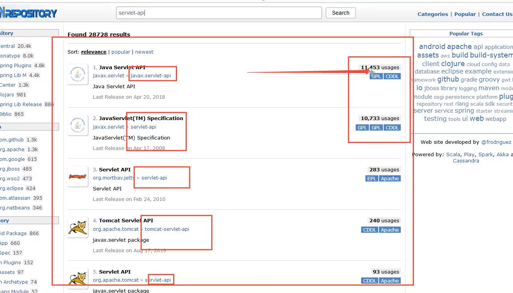This screenshot has height=293, width=513.
Task: Click the 240 usages link
Action: click(384, 220)
